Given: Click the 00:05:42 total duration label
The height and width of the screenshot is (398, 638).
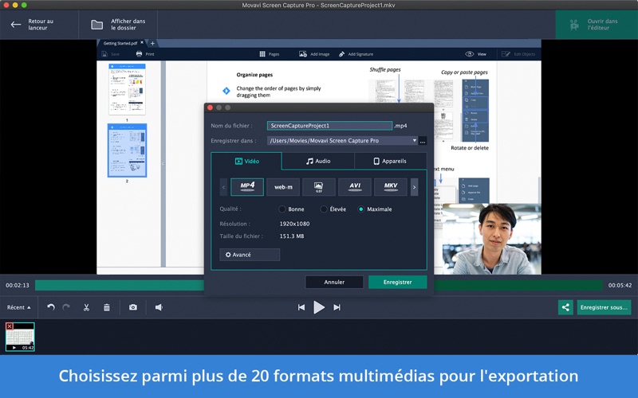Looking at the screenshot, I should point(620,286).
